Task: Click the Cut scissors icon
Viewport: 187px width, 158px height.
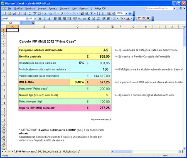Action: (45, 14)
